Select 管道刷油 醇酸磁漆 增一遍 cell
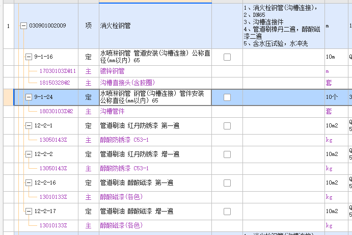 tap(155, 212)
